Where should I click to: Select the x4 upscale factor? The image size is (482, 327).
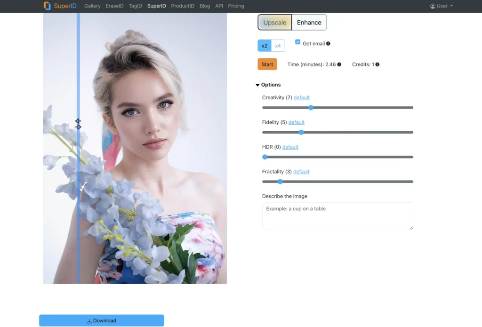(278, 45)
